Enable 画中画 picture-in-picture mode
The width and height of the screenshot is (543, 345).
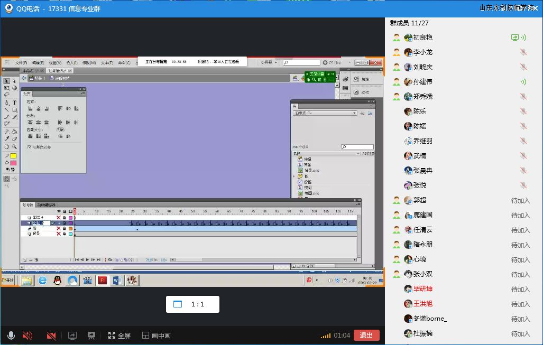[x=156, y=335]
